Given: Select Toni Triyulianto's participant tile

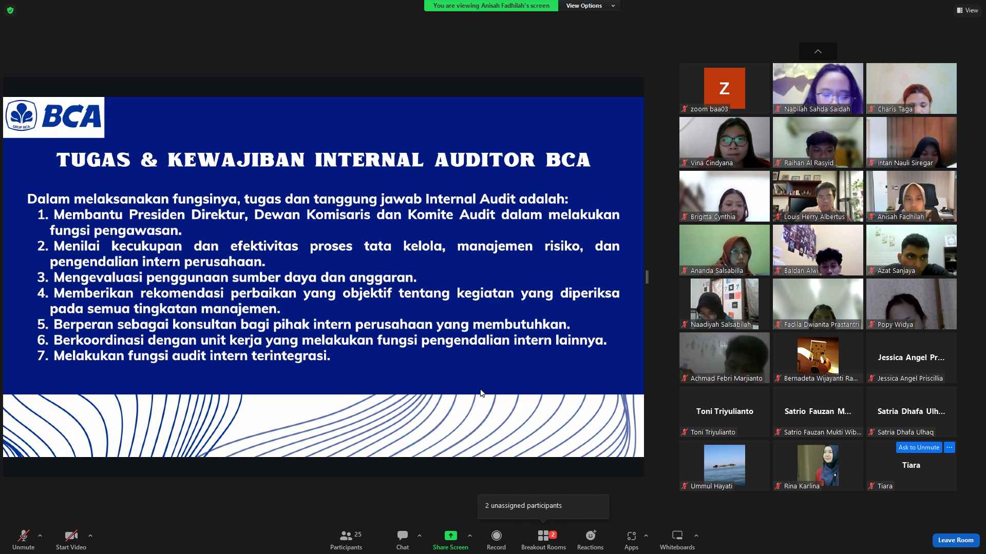Looking at the screenshot, I should click(x=725, y=411).
